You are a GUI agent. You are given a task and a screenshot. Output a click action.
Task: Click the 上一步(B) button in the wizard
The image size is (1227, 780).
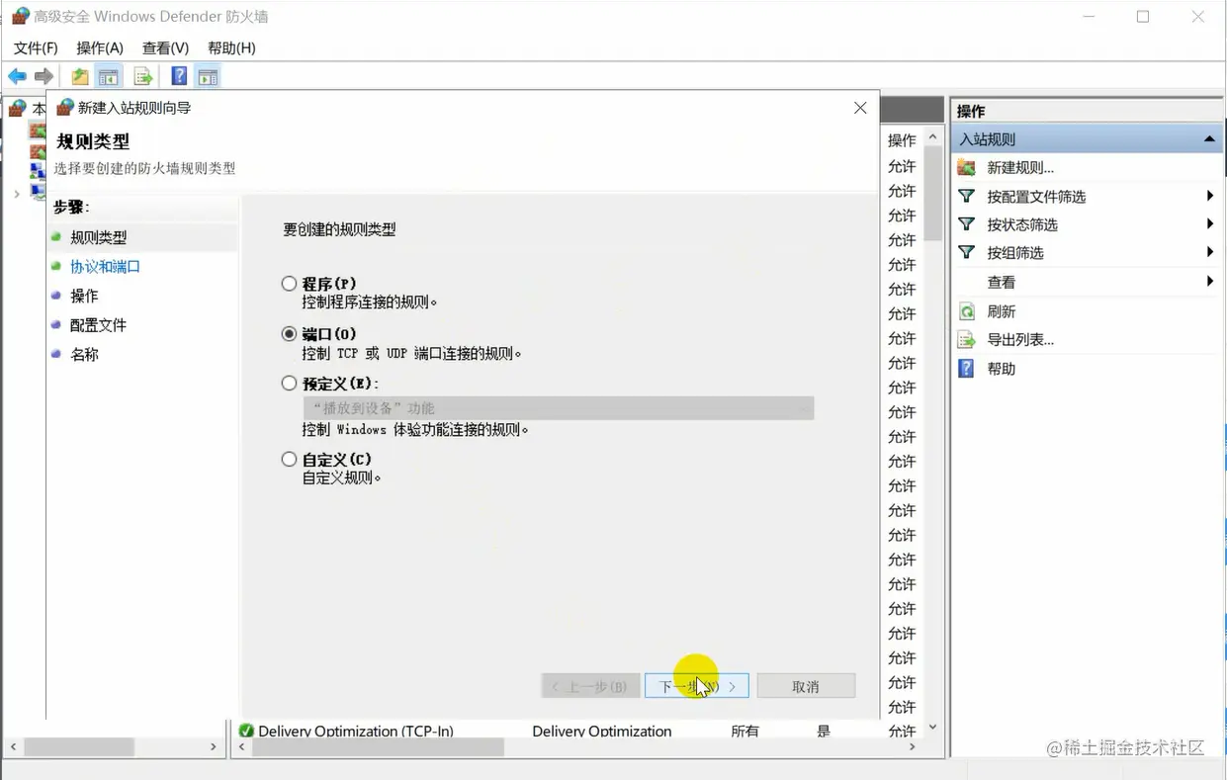(590, 686)
